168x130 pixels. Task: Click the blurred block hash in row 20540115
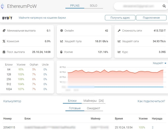click(50, 127)
